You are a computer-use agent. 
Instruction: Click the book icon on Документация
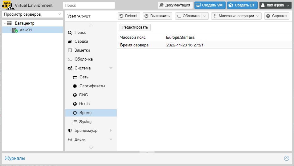click(x=161, y=5)
